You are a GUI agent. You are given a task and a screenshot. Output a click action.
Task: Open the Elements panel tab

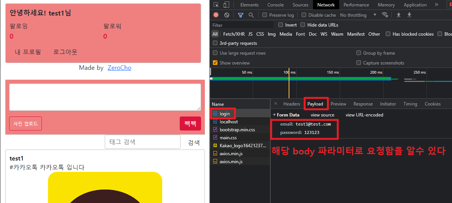pos(249,5)
